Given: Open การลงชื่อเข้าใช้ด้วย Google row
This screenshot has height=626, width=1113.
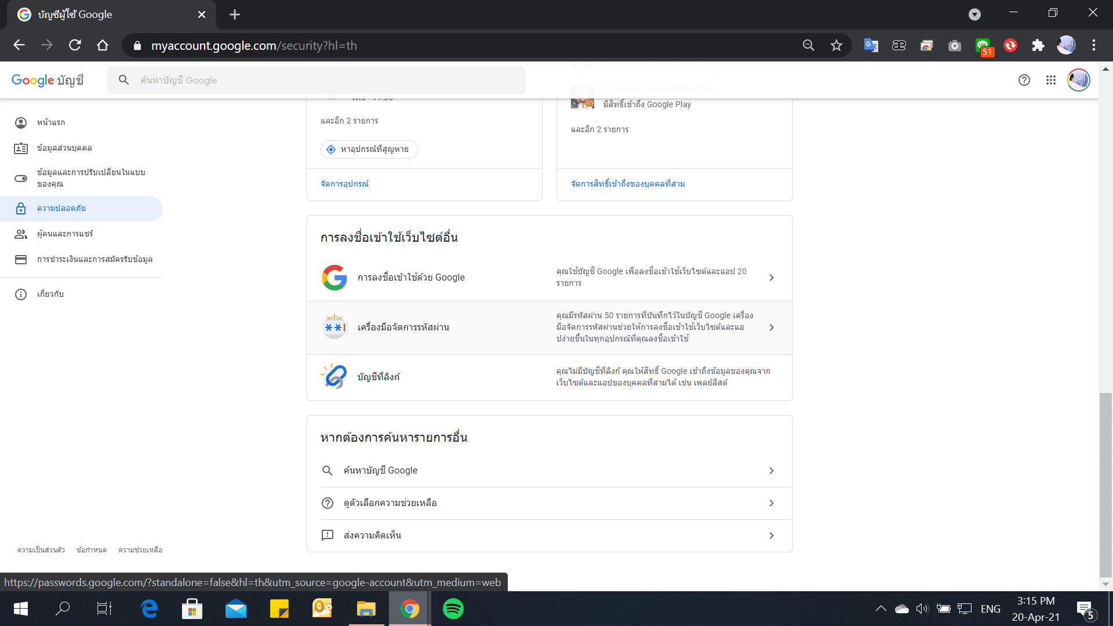Looking at the screenshot, I should (549, 277).
